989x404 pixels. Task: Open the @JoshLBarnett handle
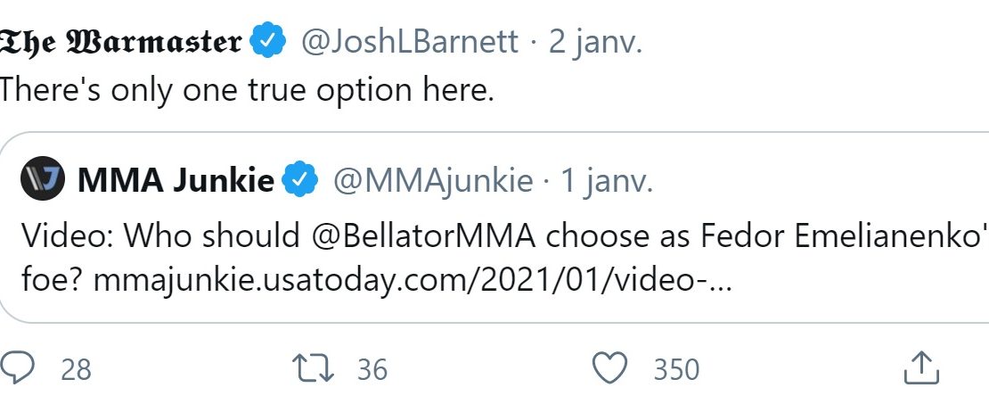410,42
